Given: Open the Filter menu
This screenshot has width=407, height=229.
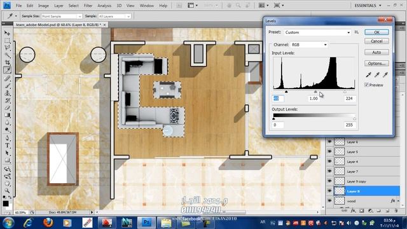Looking at the screenshot, I should point(88,6).
